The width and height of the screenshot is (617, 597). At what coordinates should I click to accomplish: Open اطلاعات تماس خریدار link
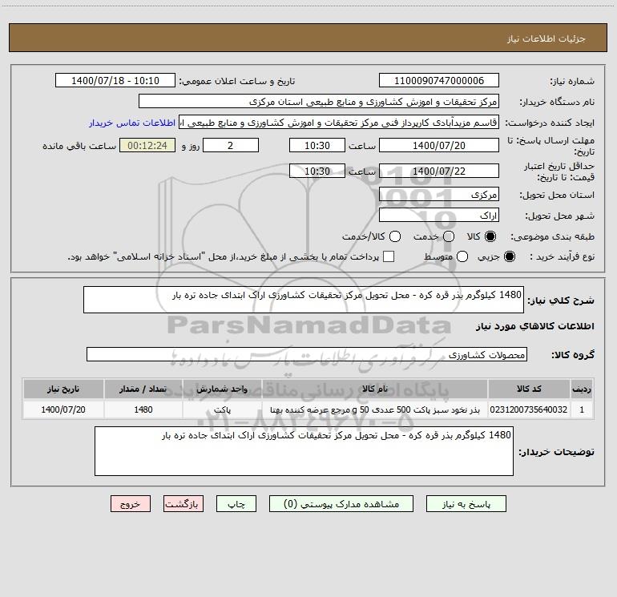pos(132,123)
